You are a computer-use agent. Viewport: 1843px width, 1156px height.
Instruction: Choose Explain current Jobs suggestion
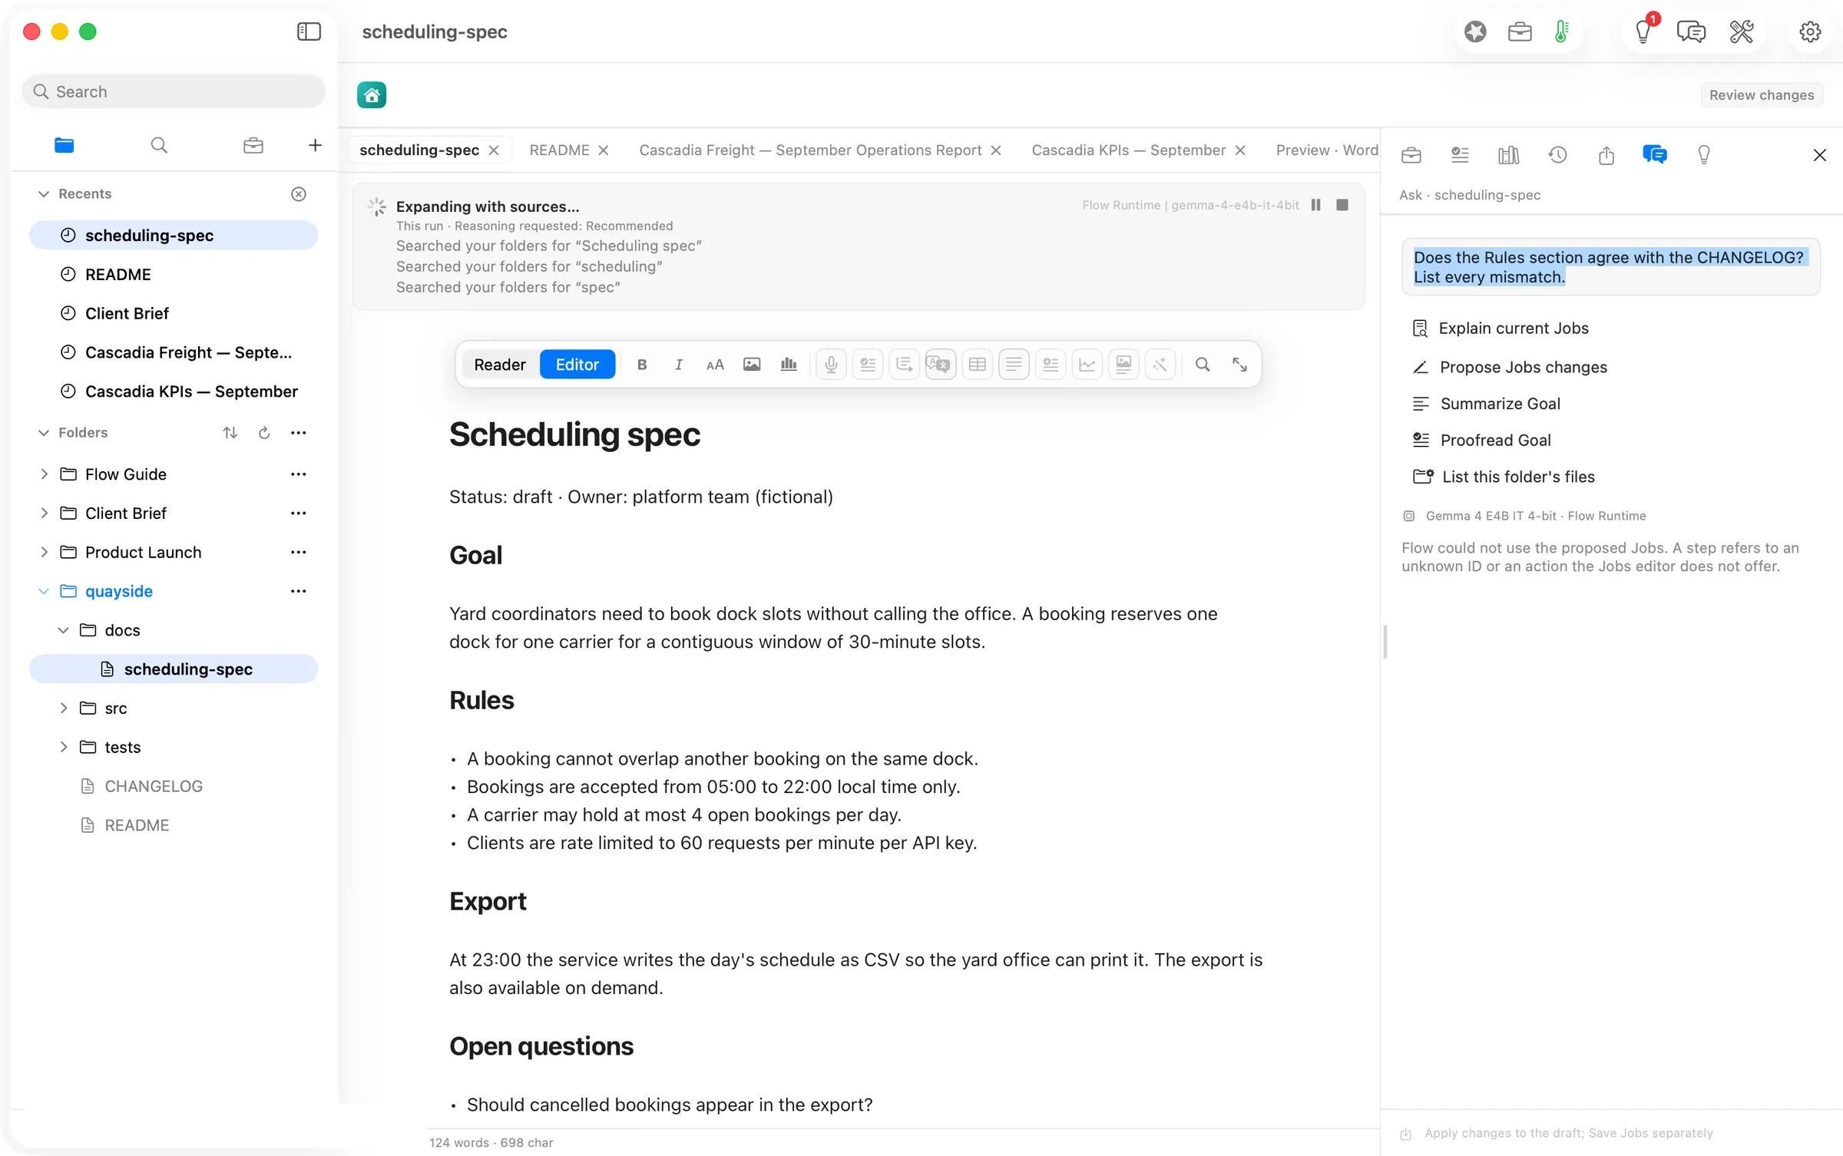coord(1513,329)
